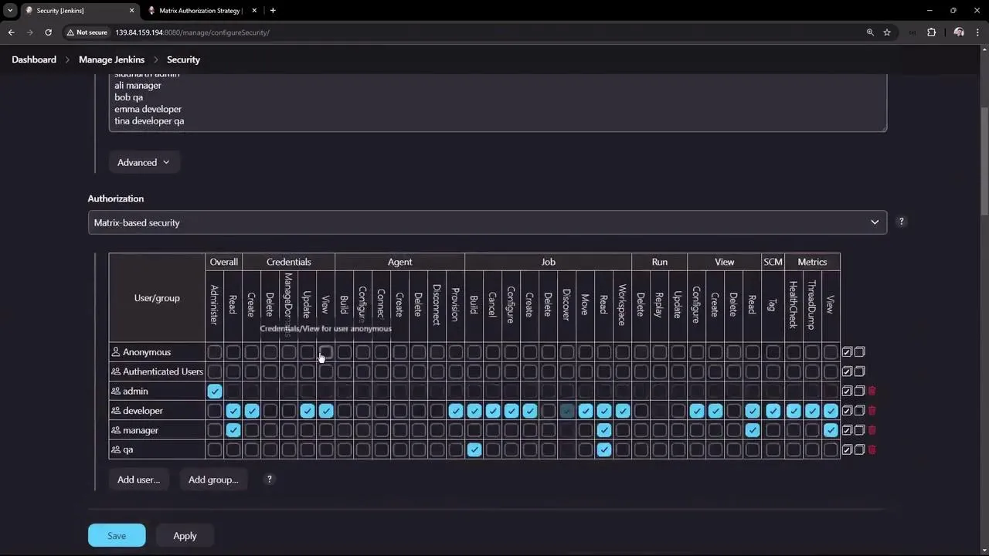
Task: Click the Authorization help question mark
Action: 901,222
